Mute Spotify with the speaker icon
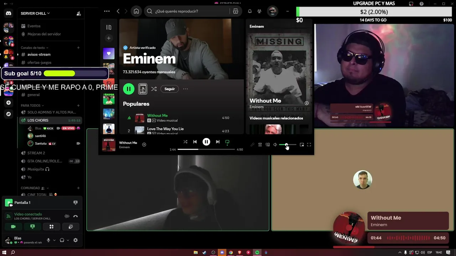The width and height of the screenshot is (456, 256). [275, 145]
